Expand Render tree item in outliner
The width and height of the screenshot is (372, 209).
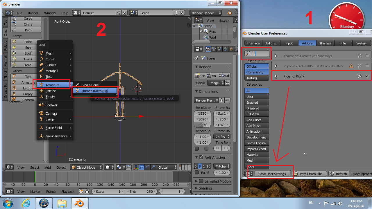pos(201,31)
